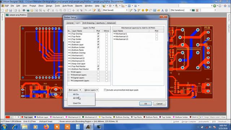The image size is (231, 130).
Task: Expand the Electrical Layers group
Action: tap(69, 75)
